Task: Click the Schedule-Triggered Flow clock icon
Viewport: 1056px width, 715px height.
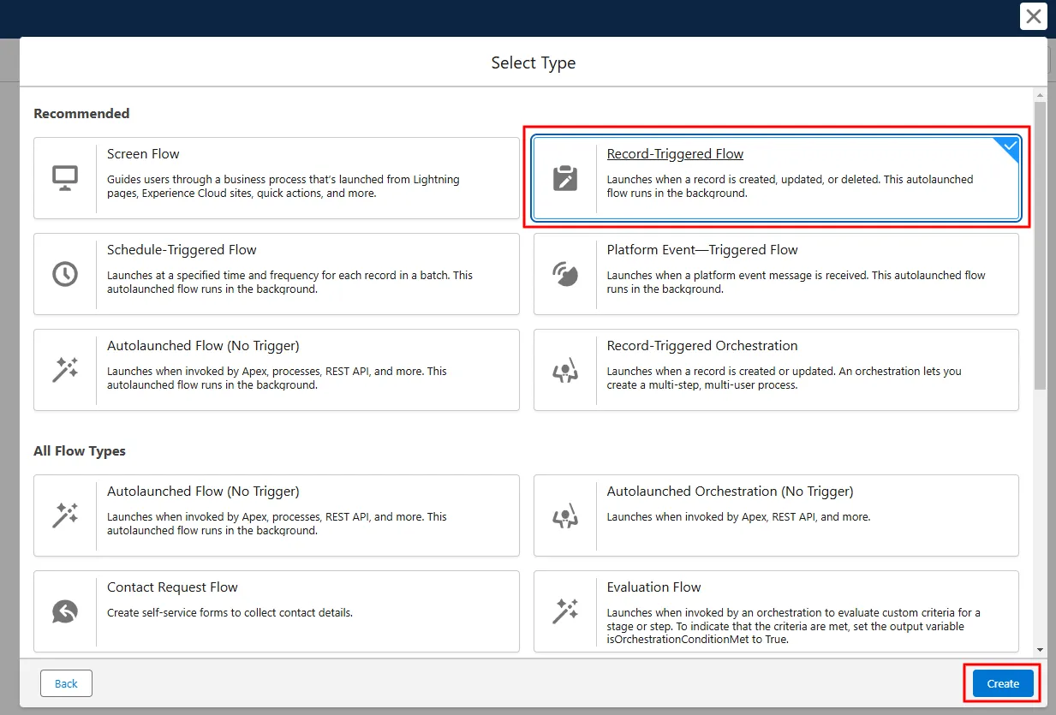Action: coord(66,273)
